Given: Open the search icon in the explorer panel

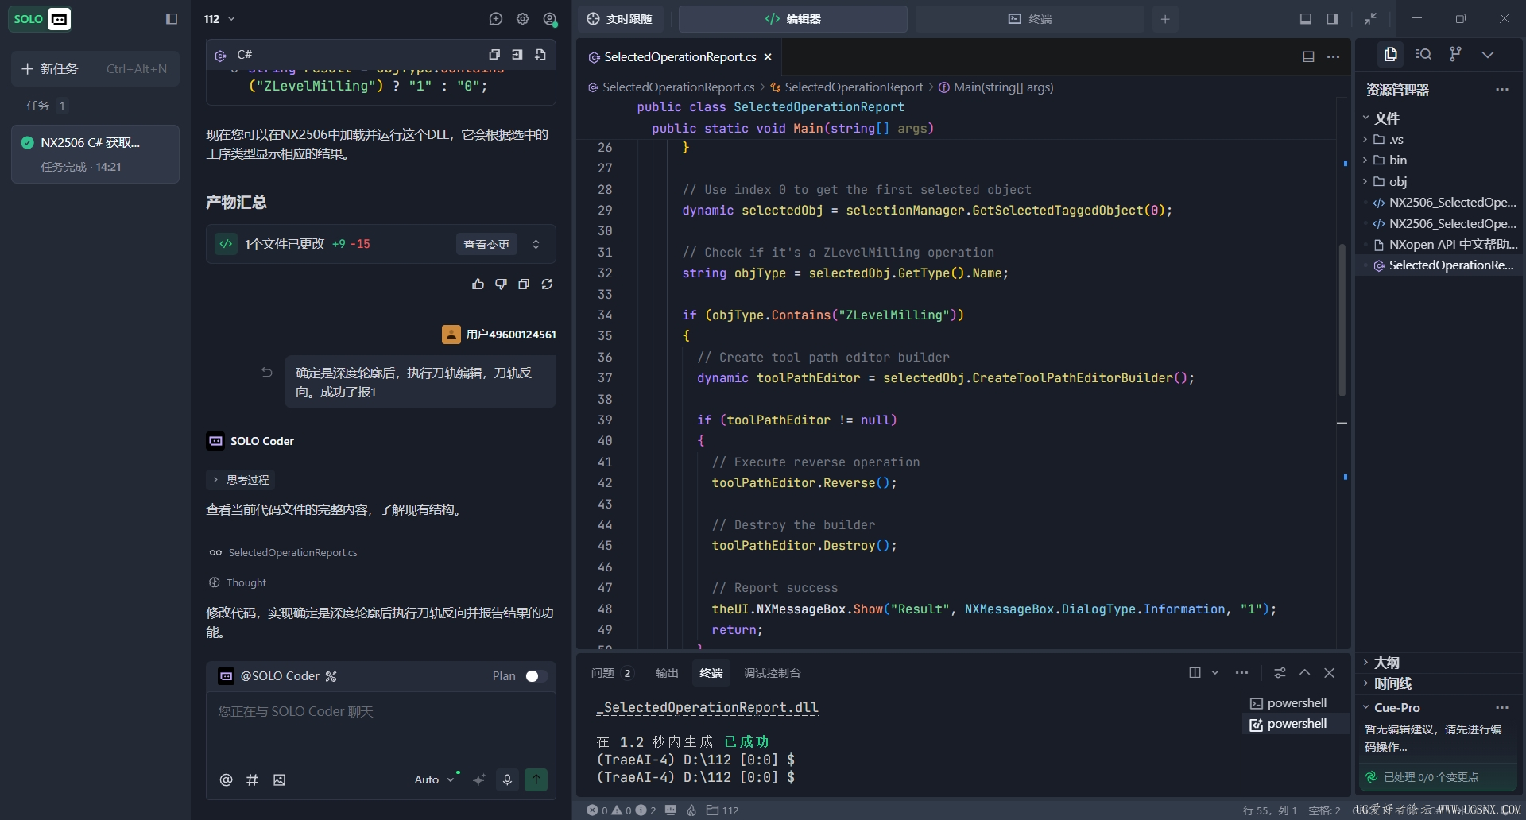Looking at the screenshot, I should pyautogui.click(x=1423, y=54).
